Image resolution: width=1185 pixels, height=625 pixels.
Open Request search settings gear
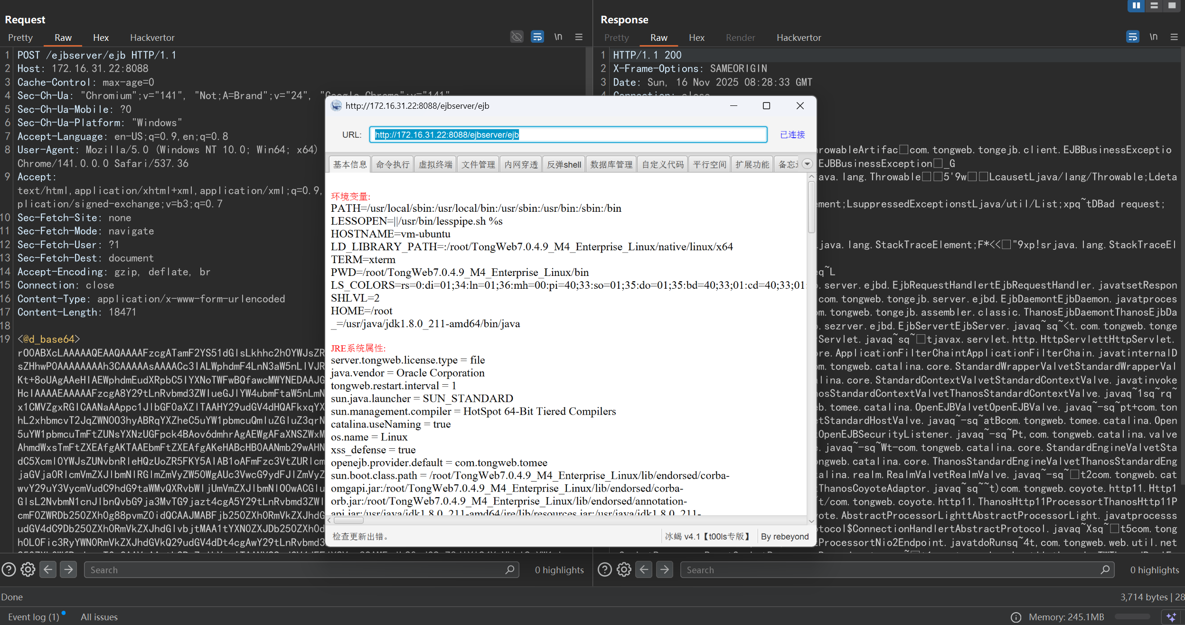tap(28, 569)
